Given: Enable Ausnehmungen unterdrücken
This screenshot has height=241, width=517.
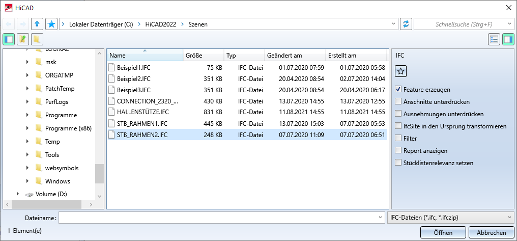Looking at the screenshot, I should [x=398, y=114].
